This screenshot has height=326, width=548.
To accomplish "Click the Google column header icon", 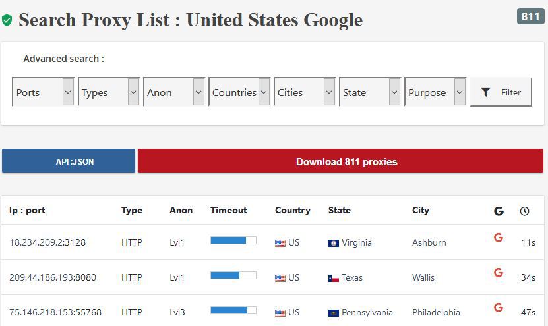I will (499, 211).
